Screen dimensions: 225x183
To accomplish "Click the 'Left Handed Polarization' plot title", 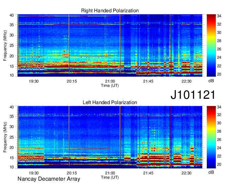I will (x=110, y=102).
